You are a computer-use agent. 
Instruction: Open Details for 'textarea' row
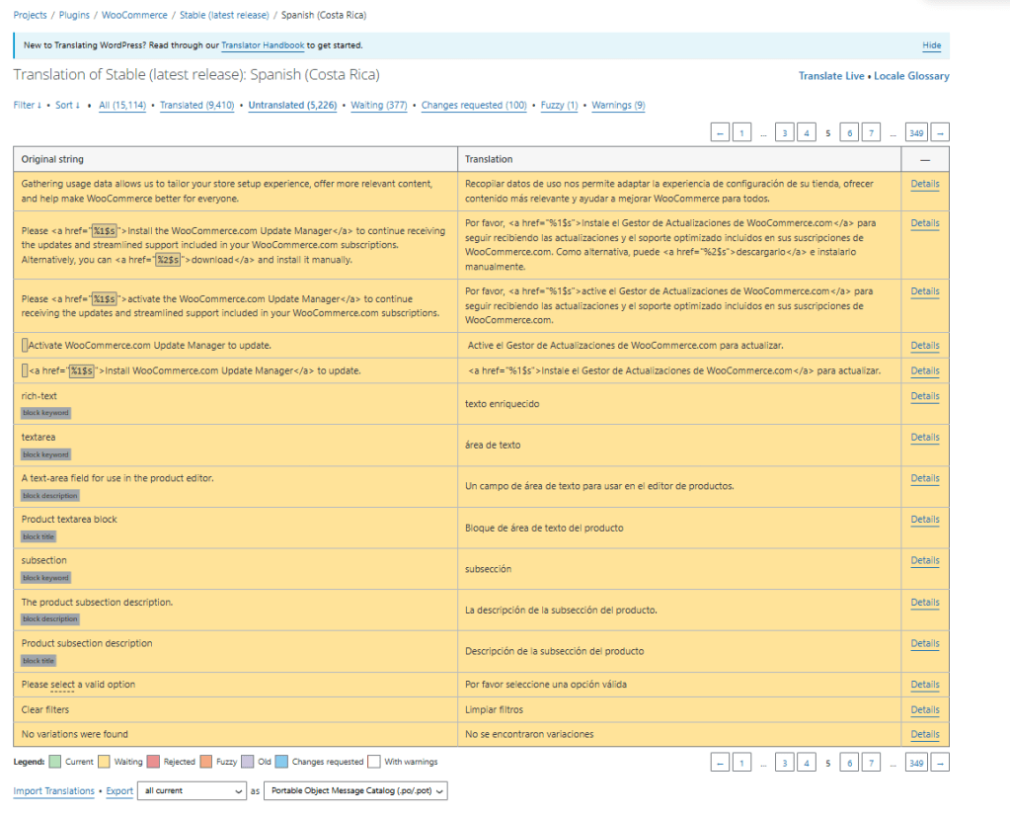click(x=925, y=437)
